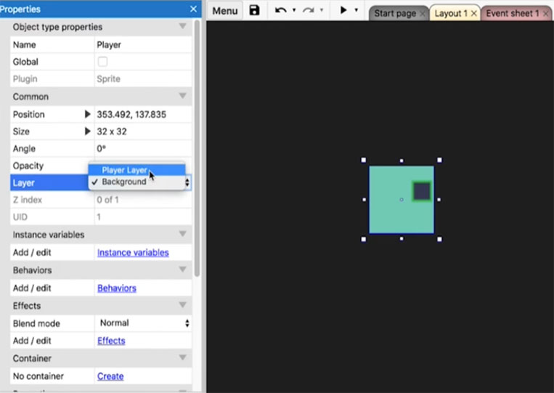The height and width of the screenshot is (393, 554).
Task: Open the Behaviors link
Action: [x=117, y=288]
